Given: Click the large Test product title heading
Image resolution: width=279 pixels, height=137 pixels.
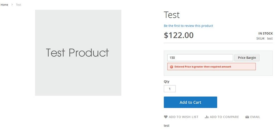Looking at the screenshot, I should pos(172,15).
